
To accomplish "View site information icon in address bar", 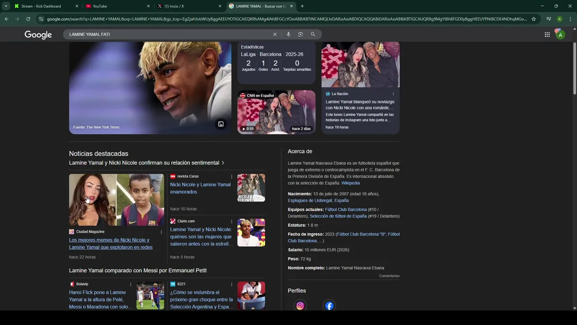I will coord(41,19).
